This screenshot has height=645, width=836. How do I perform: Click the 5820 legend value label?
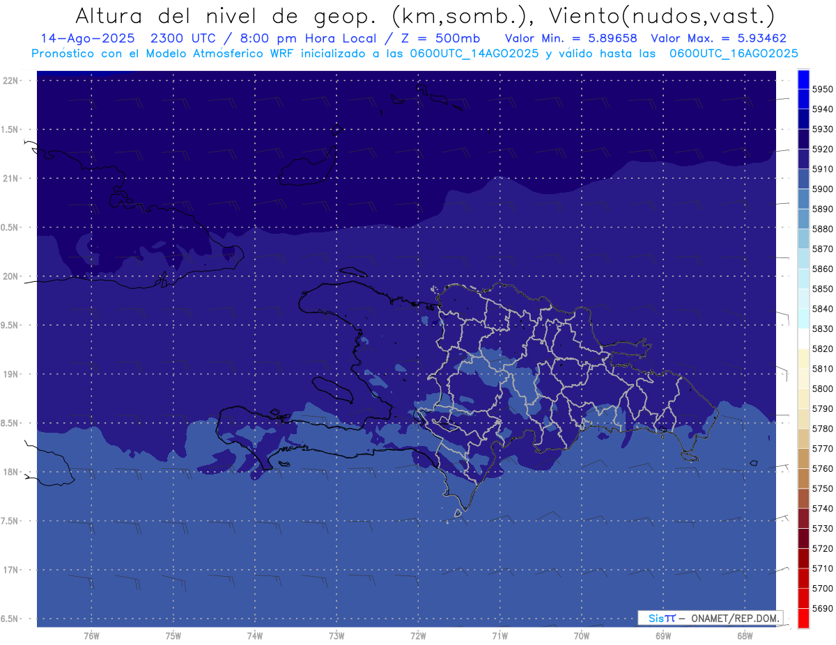(822, 349)
